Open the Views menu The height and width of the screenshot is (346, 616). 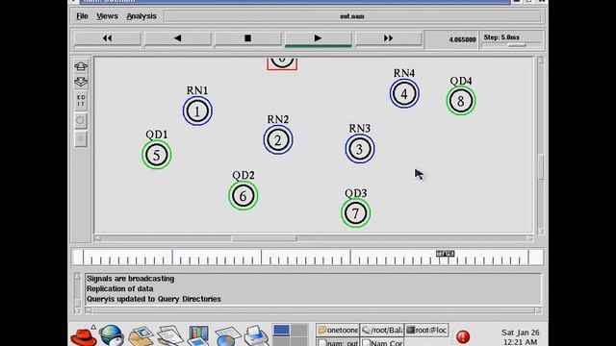coord(107,16)
